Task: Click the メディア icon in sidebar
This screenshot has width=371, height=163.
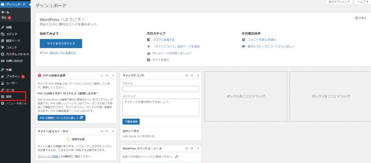Action: [3, 34]
